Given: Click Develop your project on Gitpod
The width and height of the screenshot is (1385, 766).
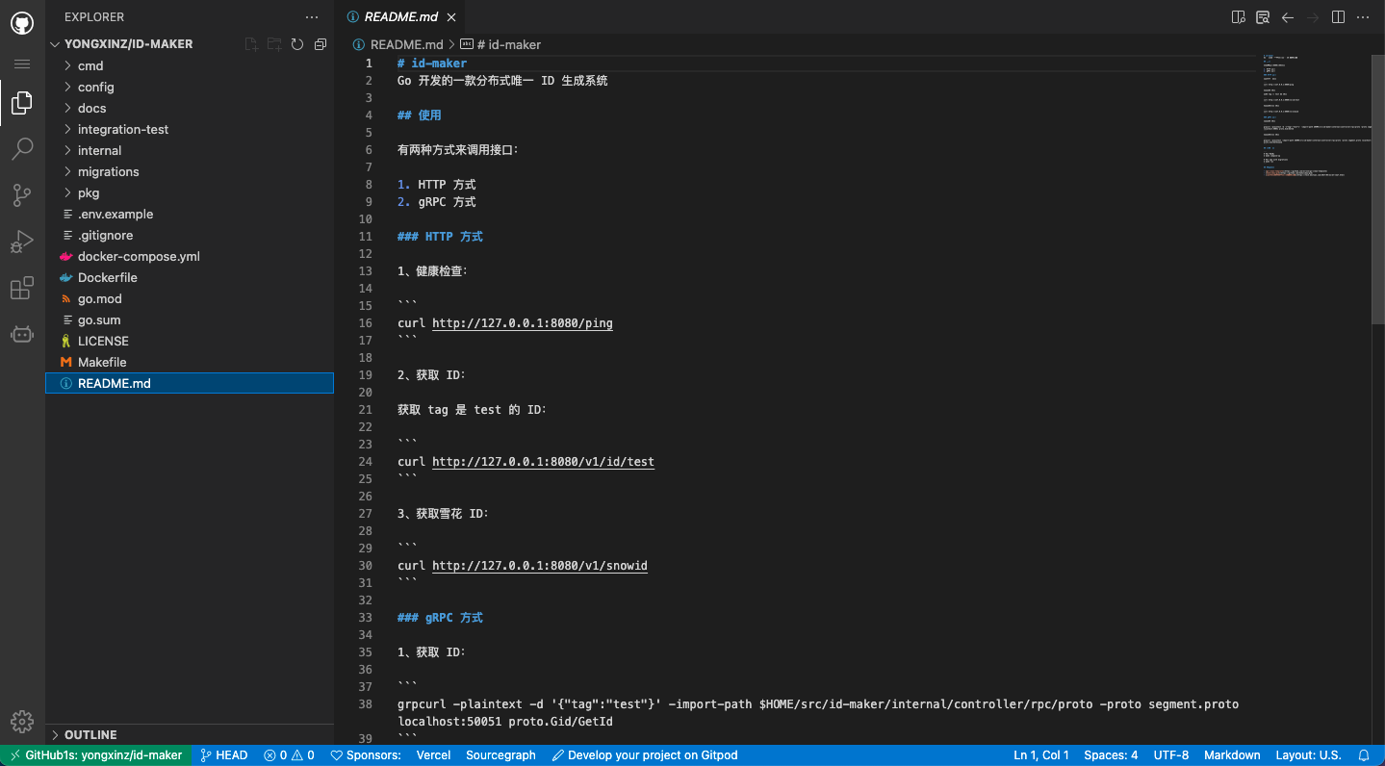Looking at the screenshot, I should click(645, 755).
